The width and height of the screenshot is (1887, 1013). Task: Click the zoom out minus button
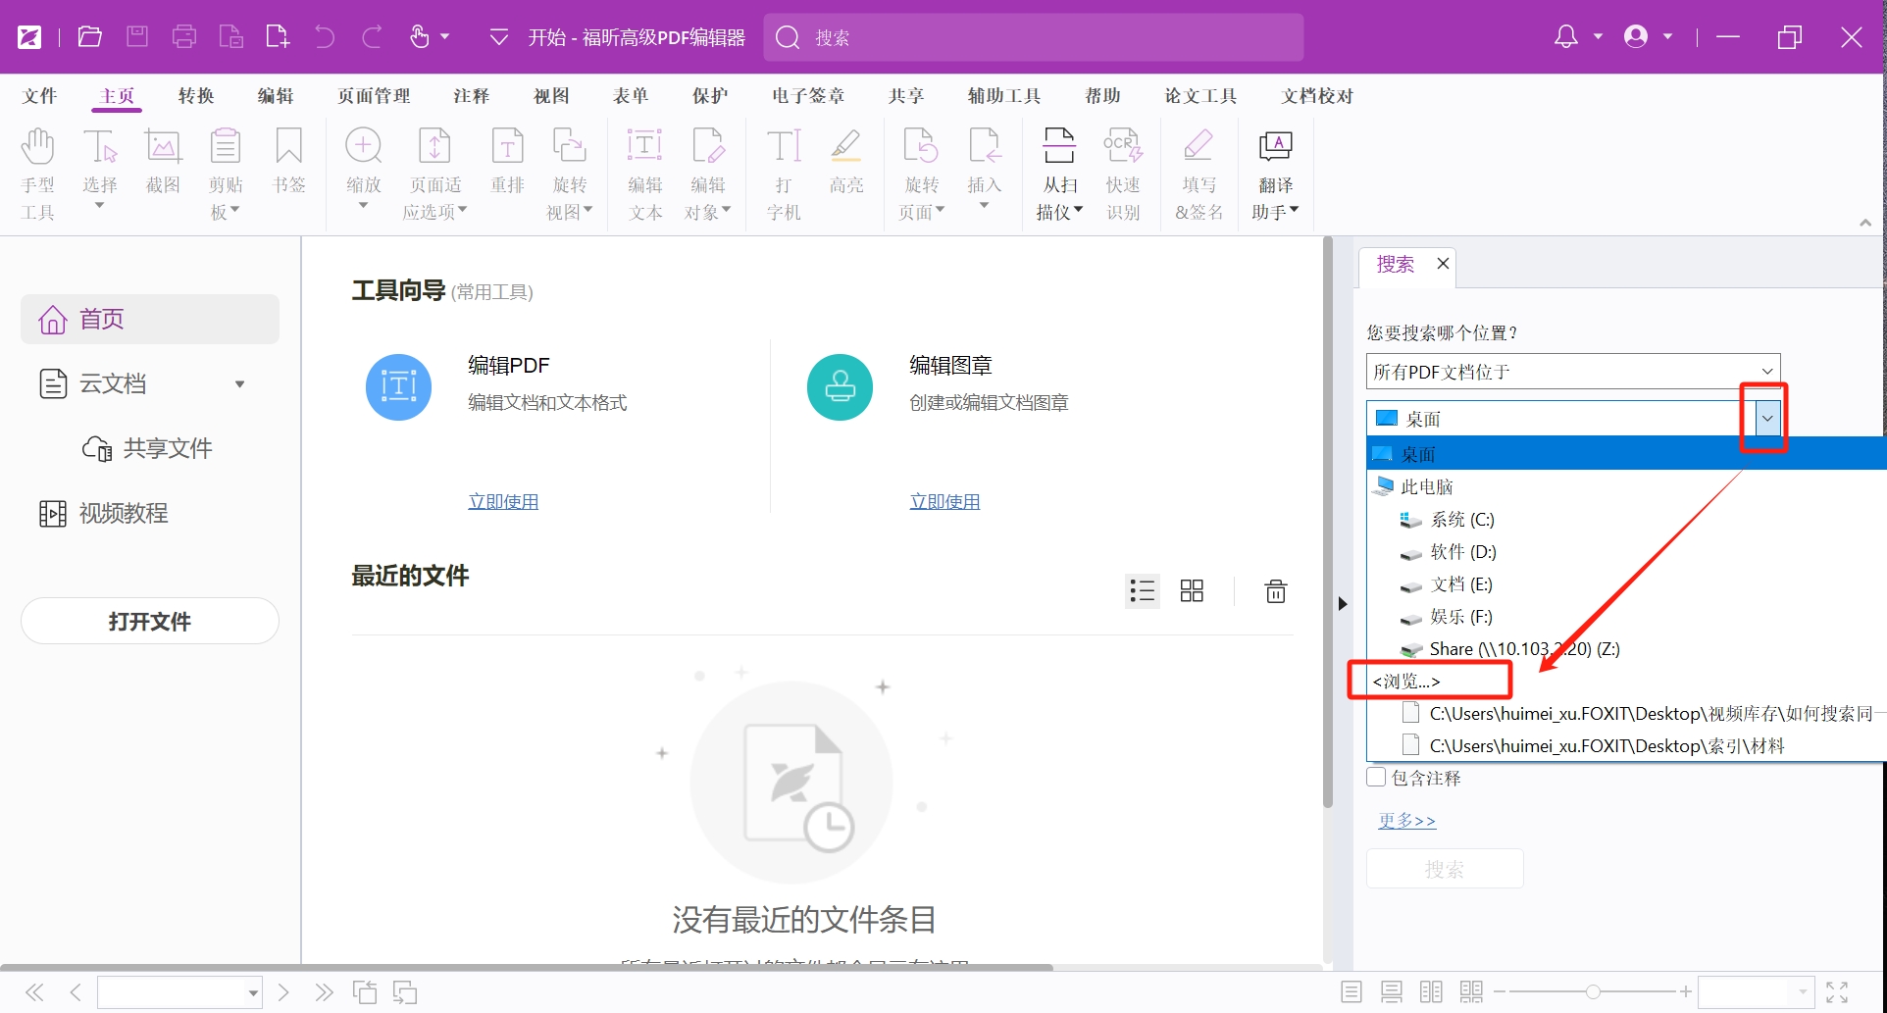coord(1500,992)
